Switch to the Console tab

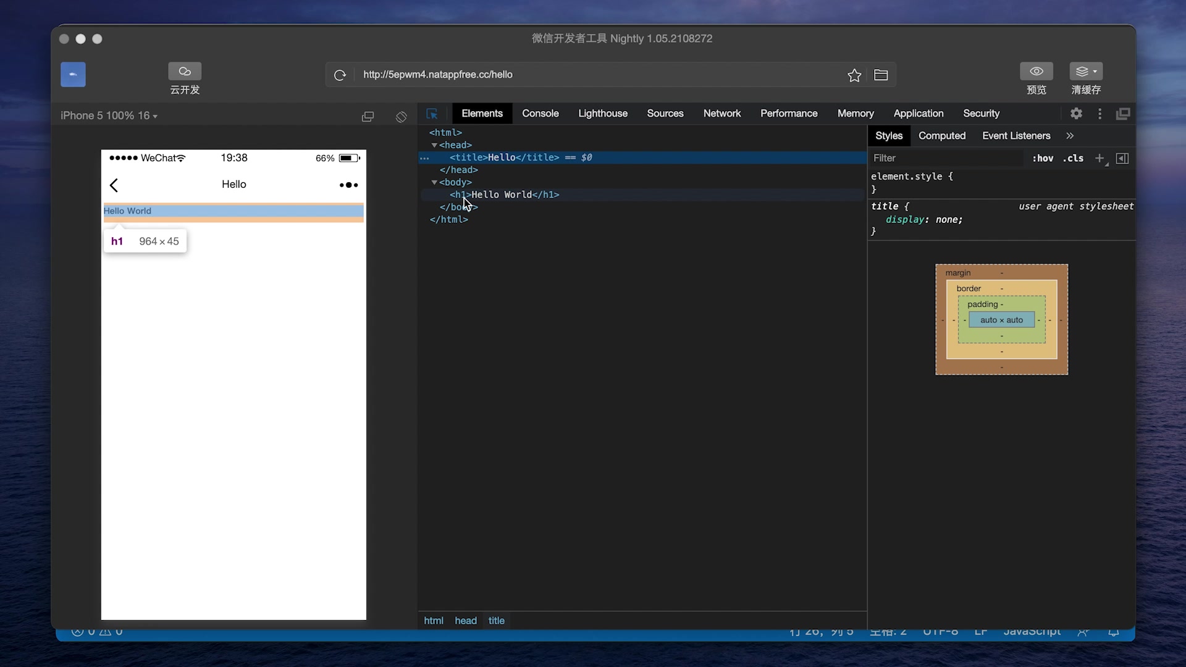coord(540,113)
